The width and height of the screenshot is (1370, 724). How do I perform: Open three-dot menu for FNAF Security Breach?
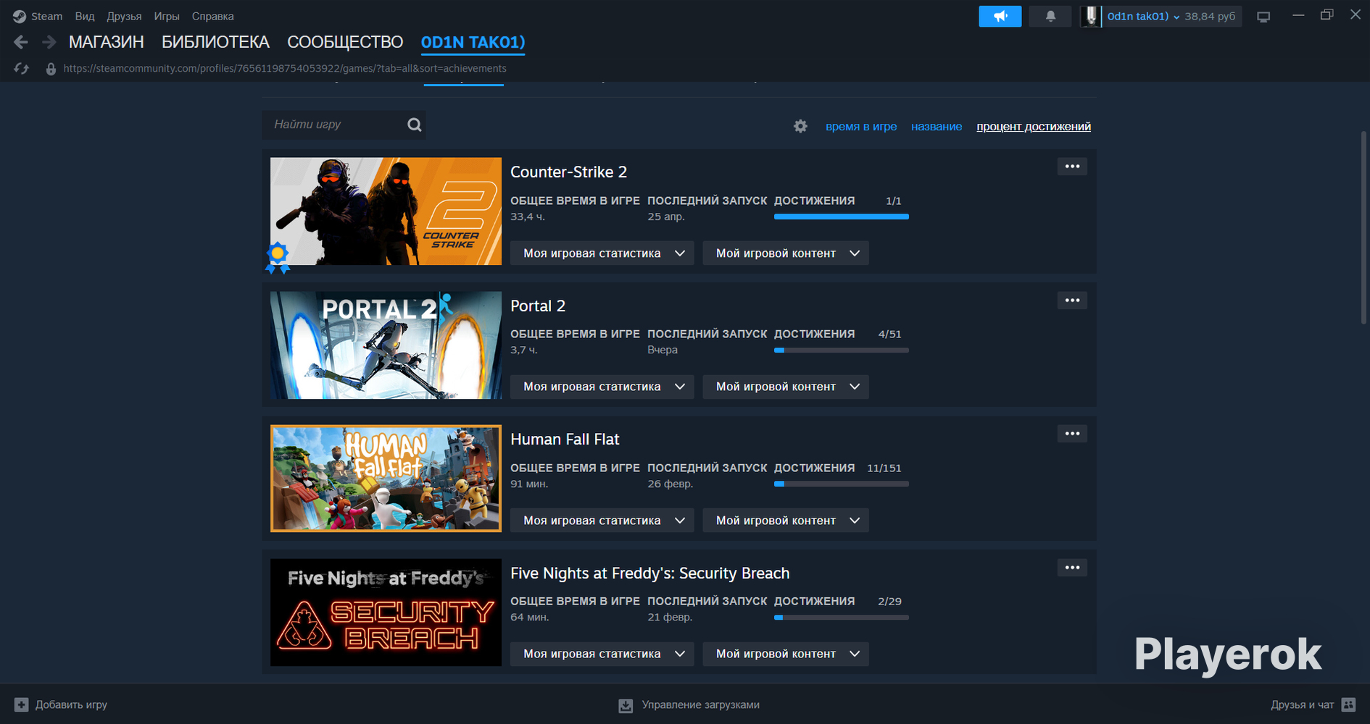point(1072,568)
